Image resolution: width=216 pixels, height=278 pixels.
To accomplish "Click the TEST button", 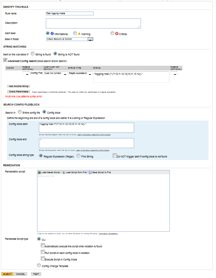I will [x=36, y=274].
